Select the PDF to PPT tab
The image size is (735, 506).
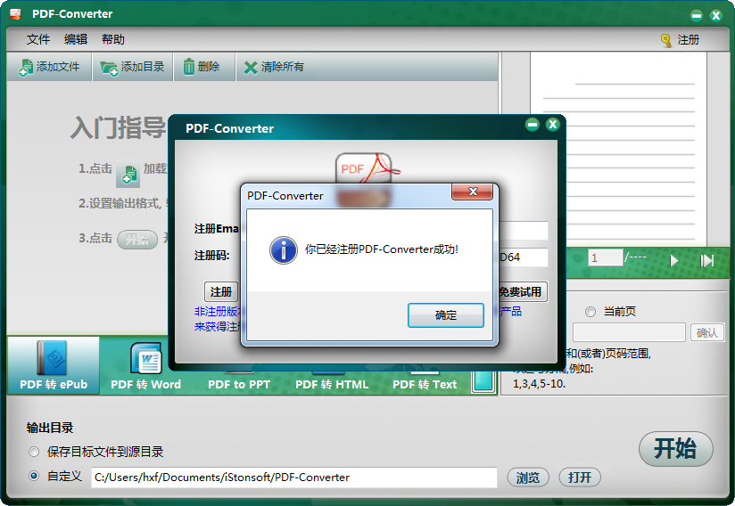click(239, 384)
